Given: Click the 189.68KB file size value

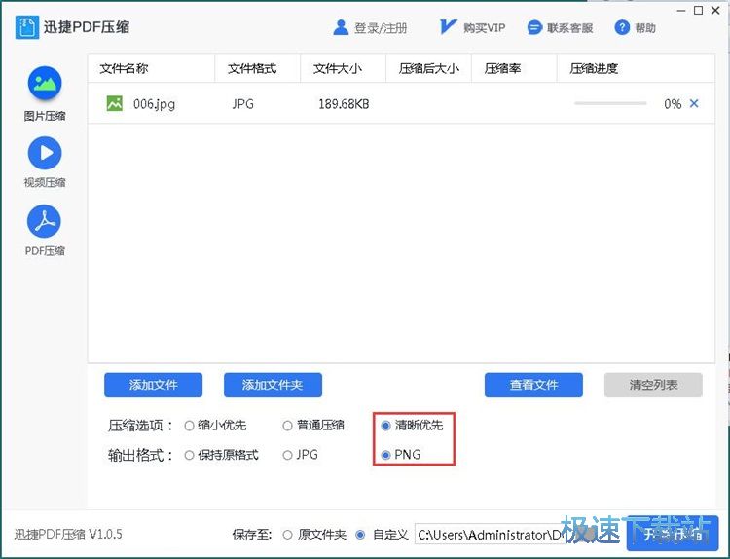Looking at the screenshot, I should [x=344, y=104].
